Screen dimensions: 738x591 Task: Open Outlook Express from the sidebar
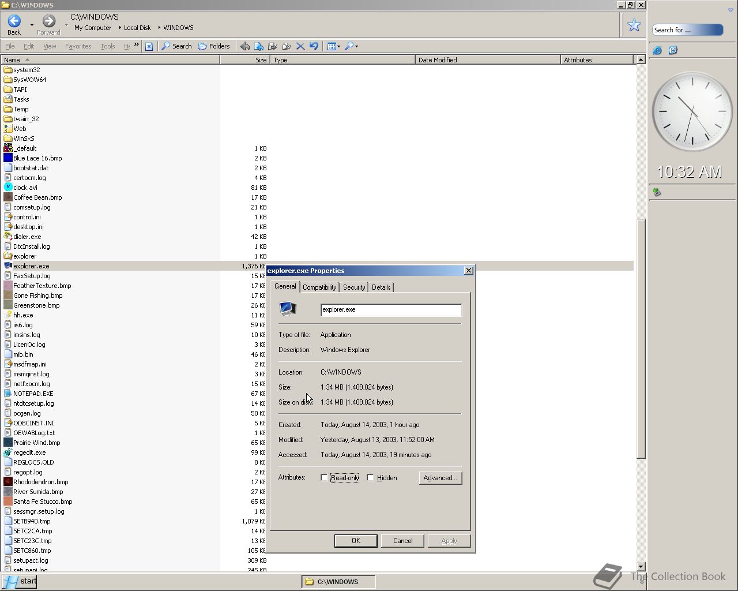[x=673, y=50]
